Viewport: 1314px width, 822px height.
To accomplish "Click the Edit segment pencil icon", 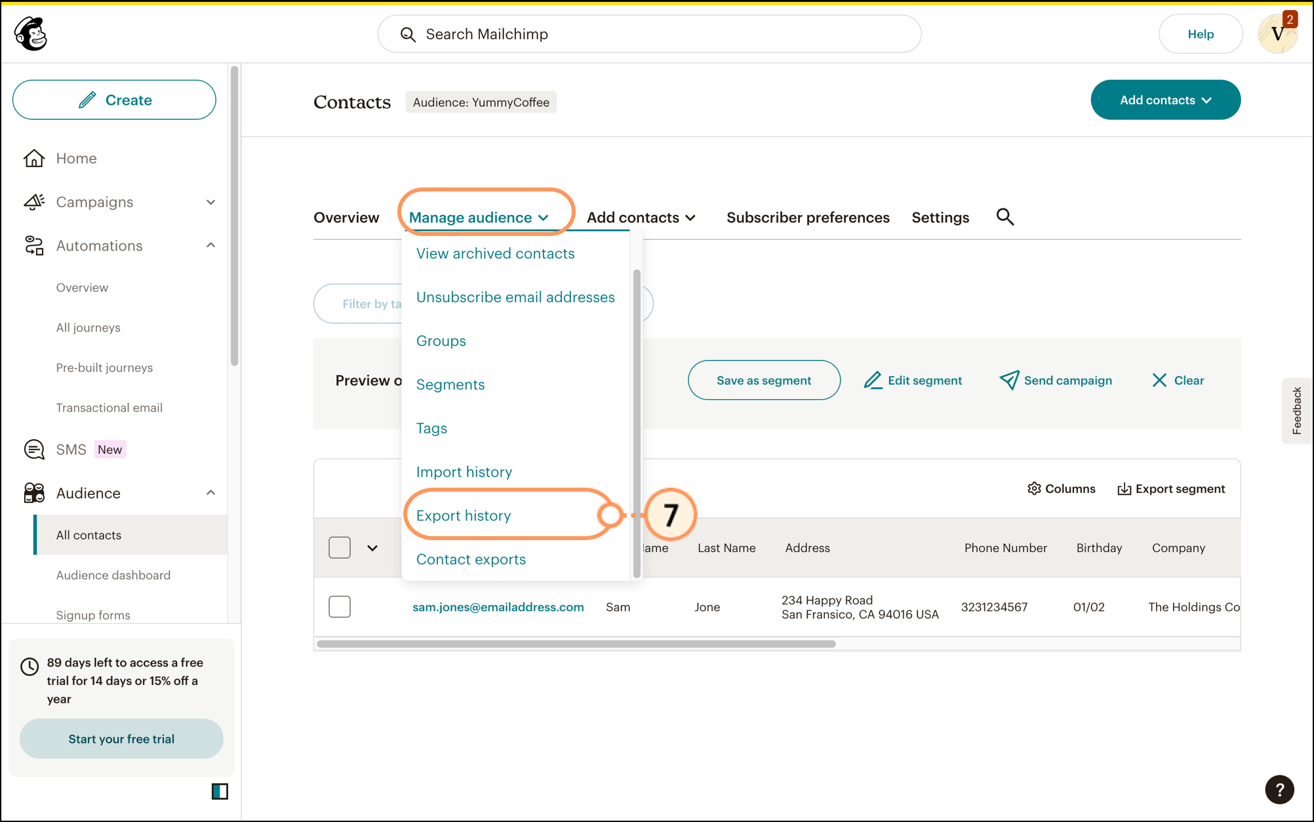I will click(x=873, y=380).
